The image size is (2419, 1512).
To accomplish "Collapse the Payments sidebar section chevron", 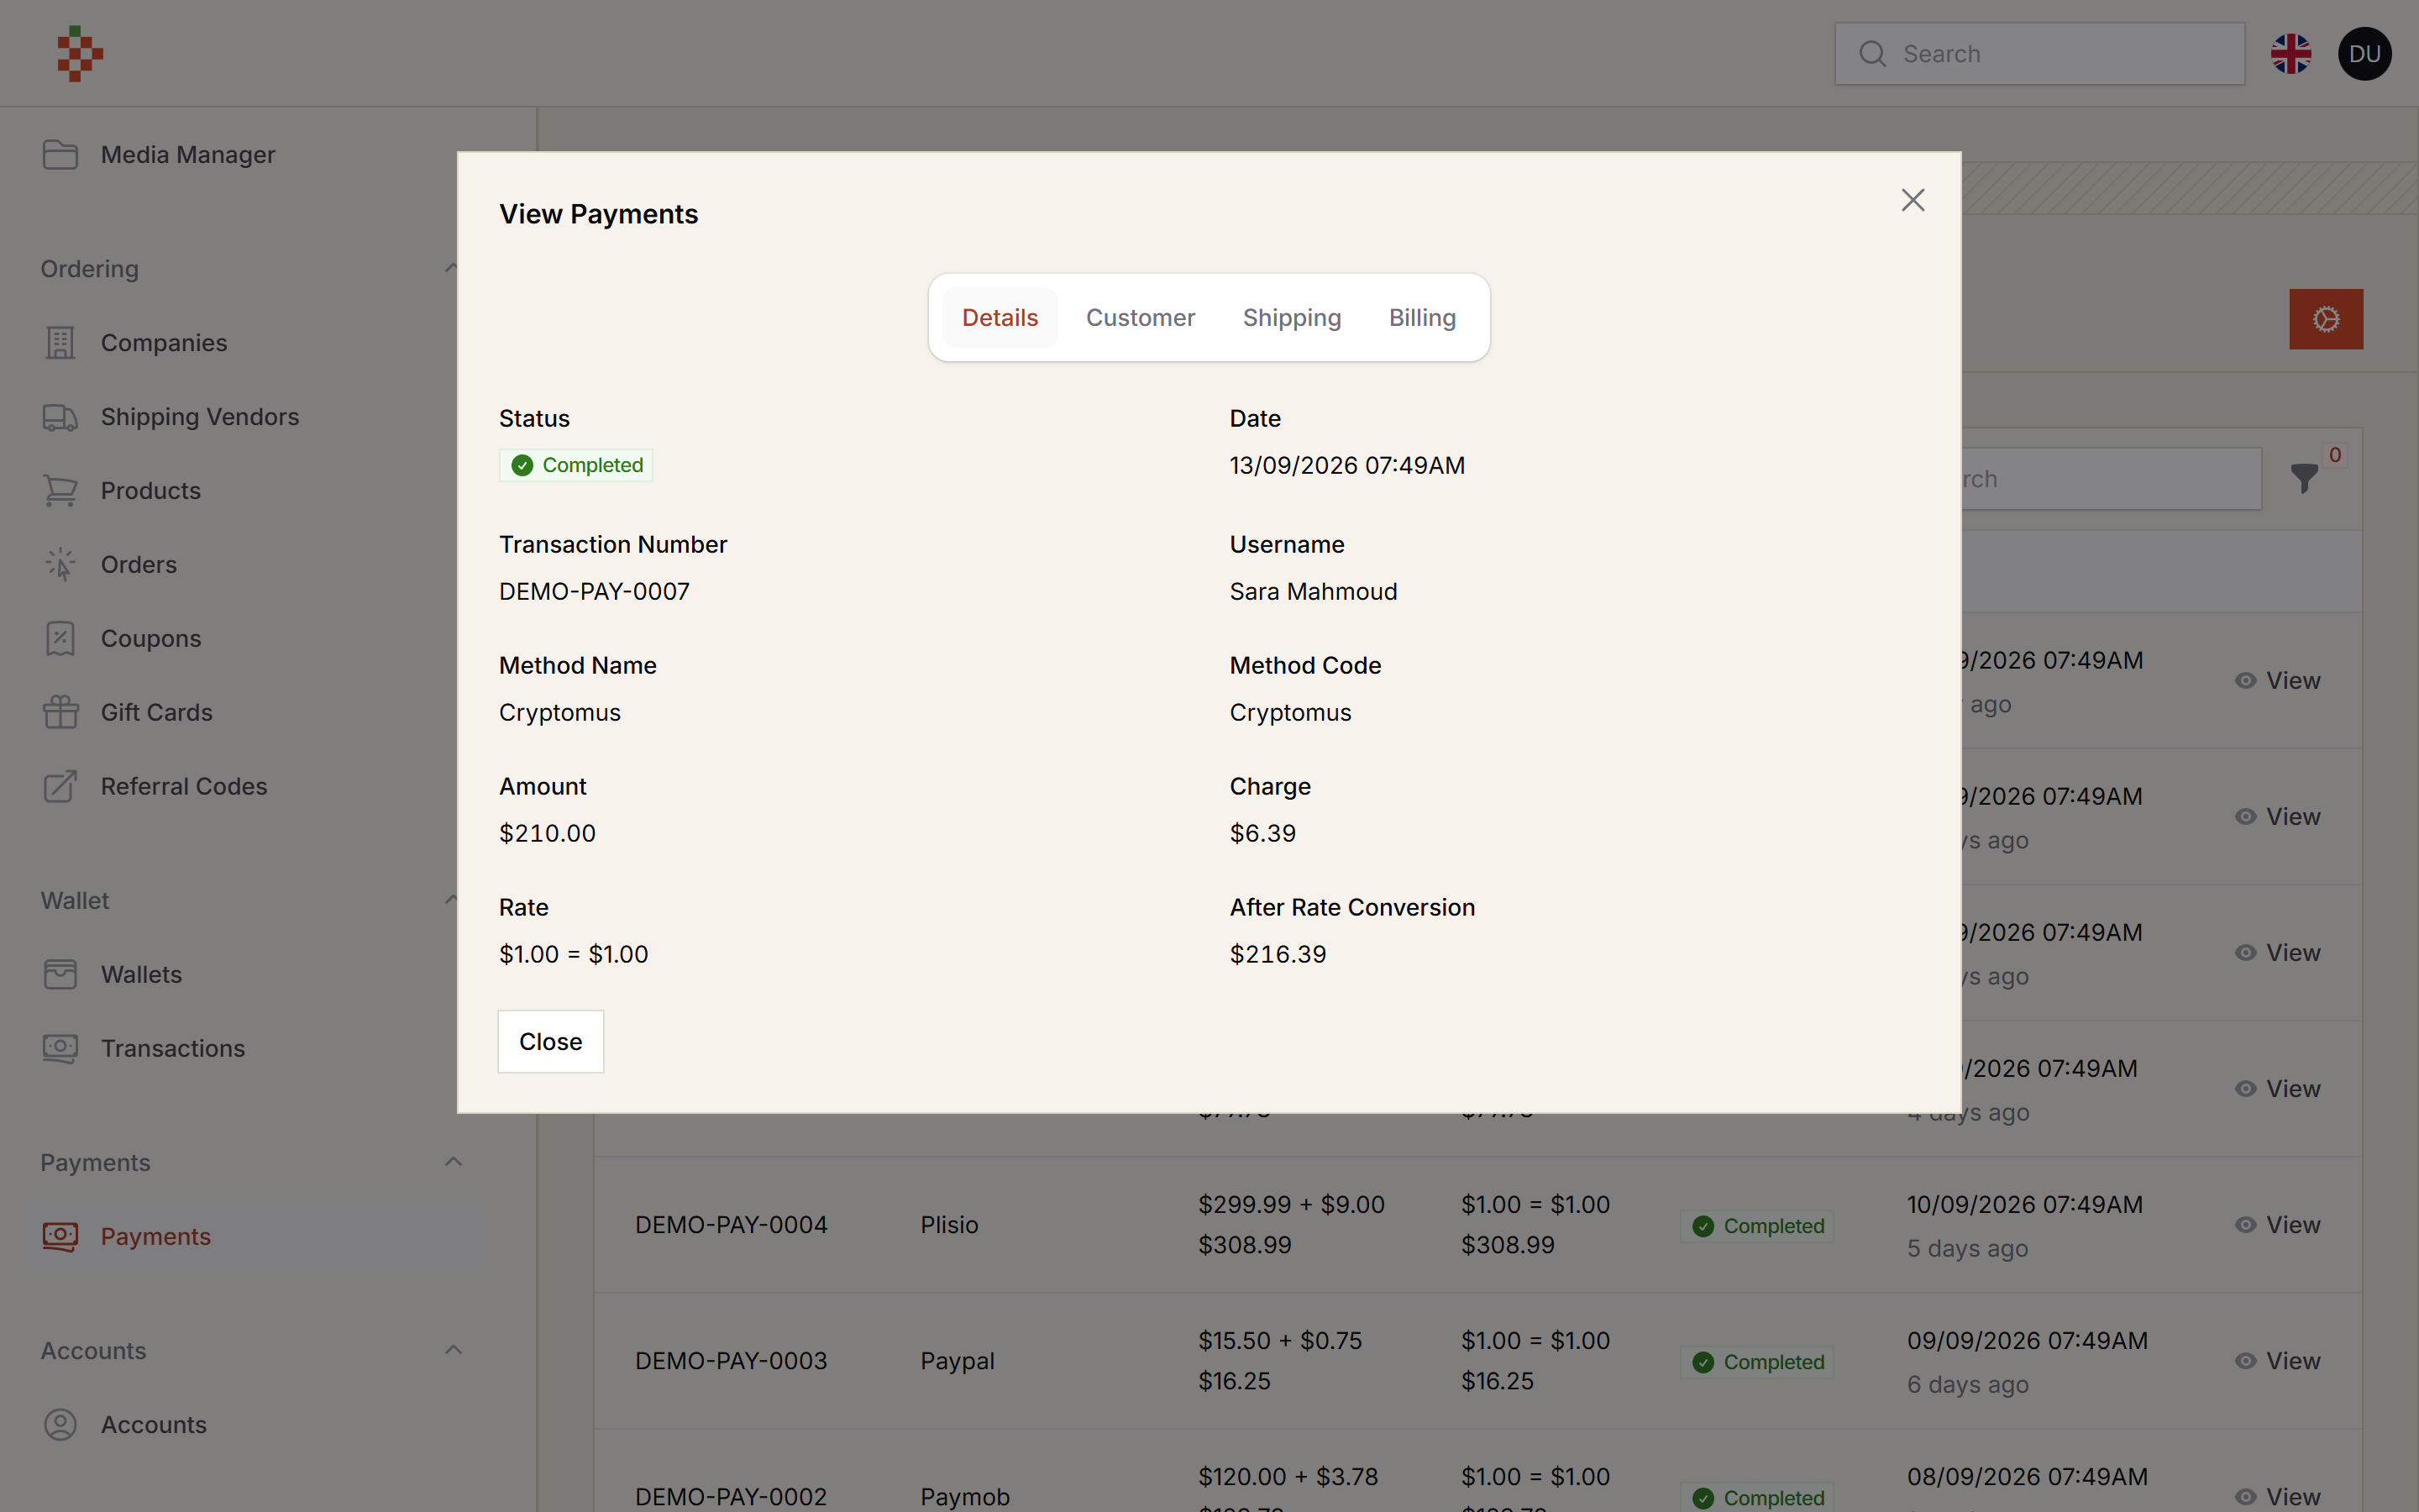I will point(453,1162).
